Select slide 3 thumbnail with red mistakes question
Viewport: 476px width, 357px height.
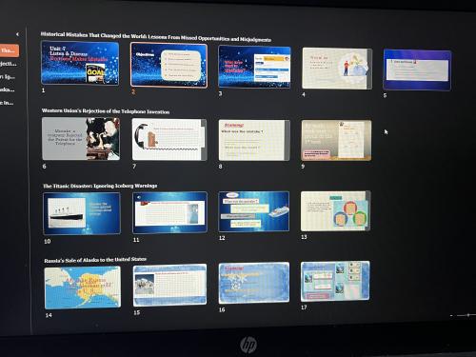pyautogui.click(x=254, y=67)
